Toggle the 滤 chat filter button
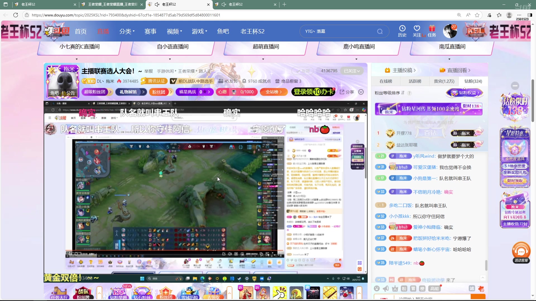 click(x=472, y=288)
